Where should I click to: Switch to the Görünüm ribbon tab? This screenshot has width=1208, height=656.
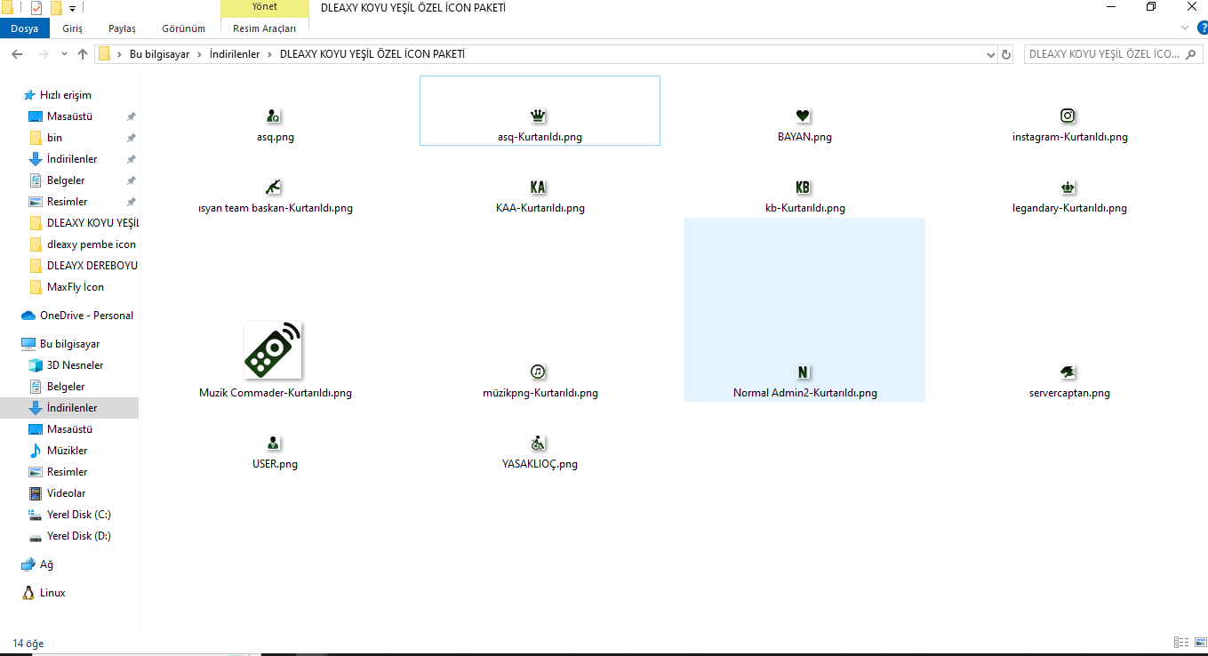[x=184, y=28]
